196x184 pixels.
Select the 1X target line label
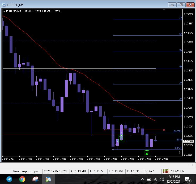click(181, 115)
